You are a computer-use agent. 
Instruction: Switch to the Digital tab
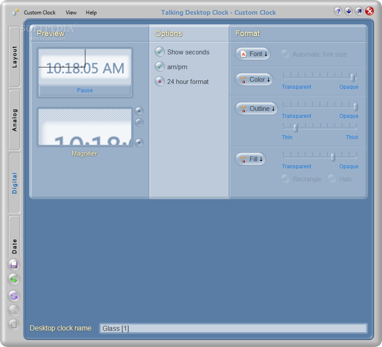[x=15, y=183]
